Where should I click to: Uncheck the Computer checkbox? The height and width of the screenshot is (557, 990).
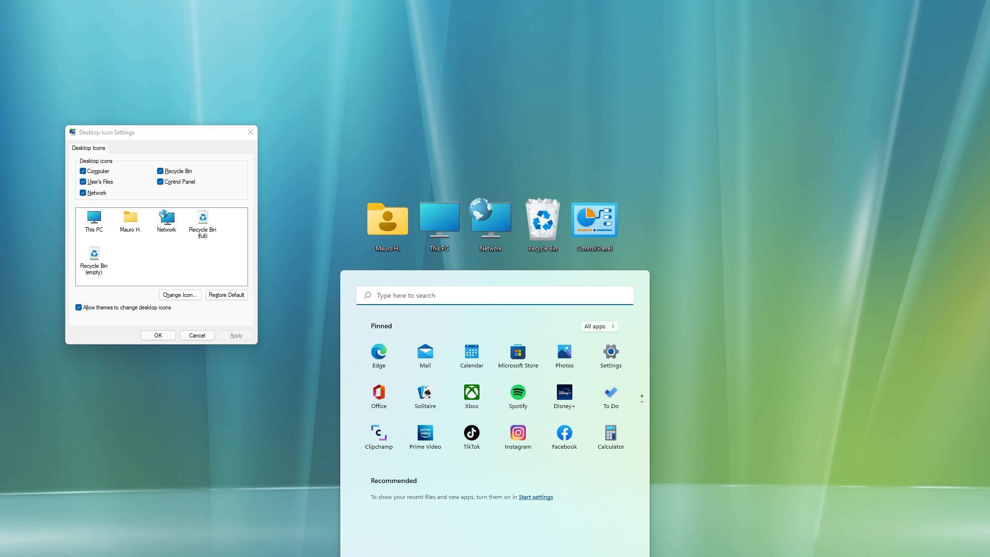(x=83, y=171)
